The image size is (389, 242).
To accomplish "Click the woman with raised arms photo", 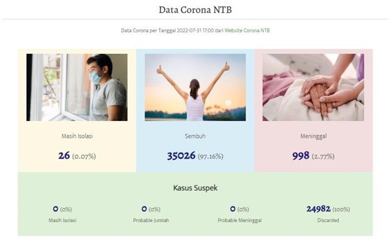I will (195, 87).
